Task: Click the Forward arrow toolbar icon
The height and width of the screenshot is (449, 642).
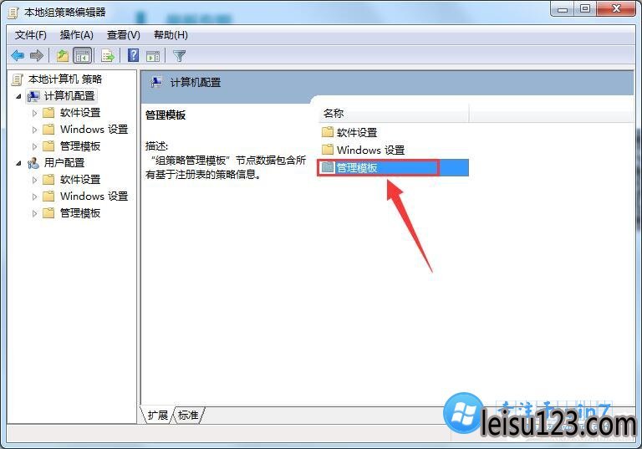Action: click(37, 55)
